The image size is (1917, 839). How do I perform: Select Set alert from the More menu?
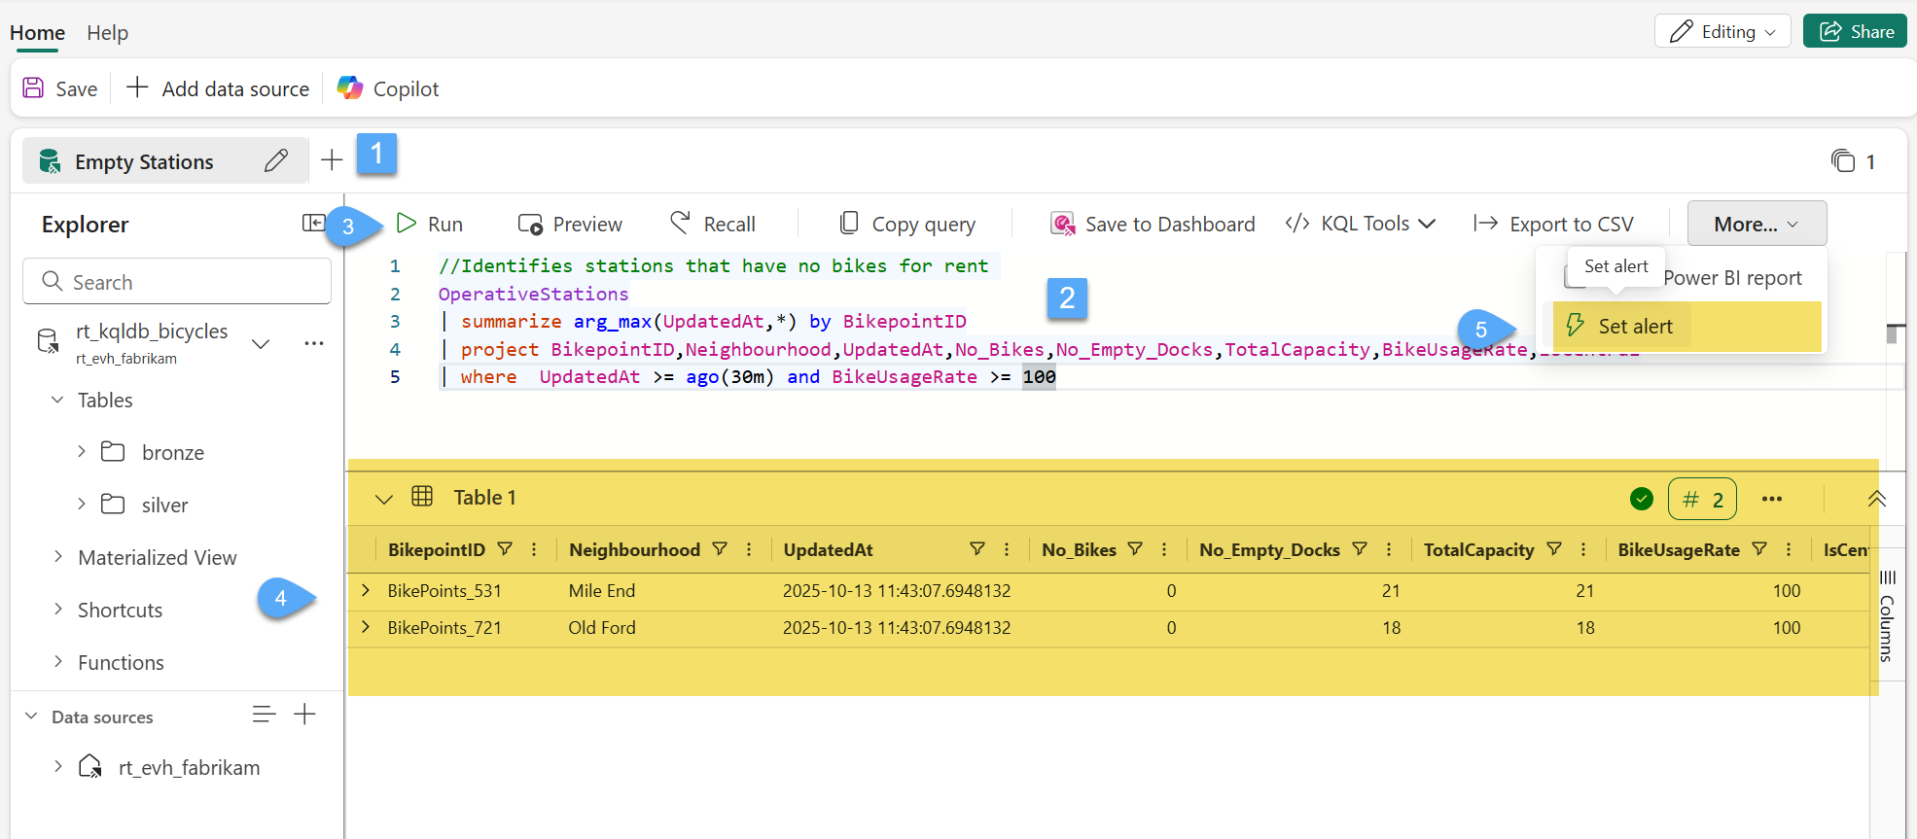(1634, 327)
